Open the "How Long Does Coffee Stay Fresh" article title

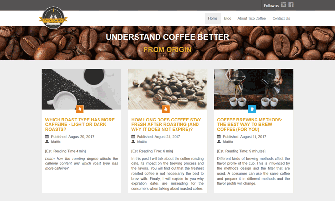tap(166, 124)
